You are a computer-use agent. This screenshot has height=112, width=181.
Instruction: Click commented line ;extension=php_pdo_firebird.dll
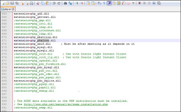click(x=40, y=64)
